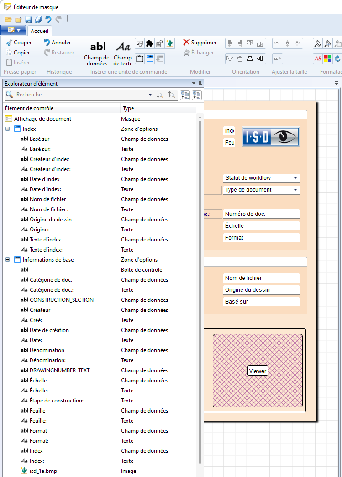Click the first icon left of the puzzle piece
This screenshot has width=342, height=477.
tap(139, 43)
